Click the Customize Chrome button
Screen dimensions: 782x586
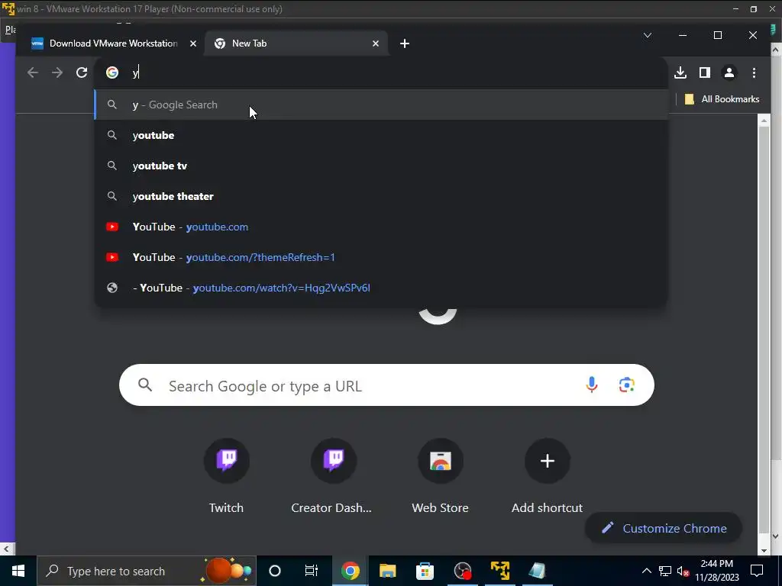point(664,528)
